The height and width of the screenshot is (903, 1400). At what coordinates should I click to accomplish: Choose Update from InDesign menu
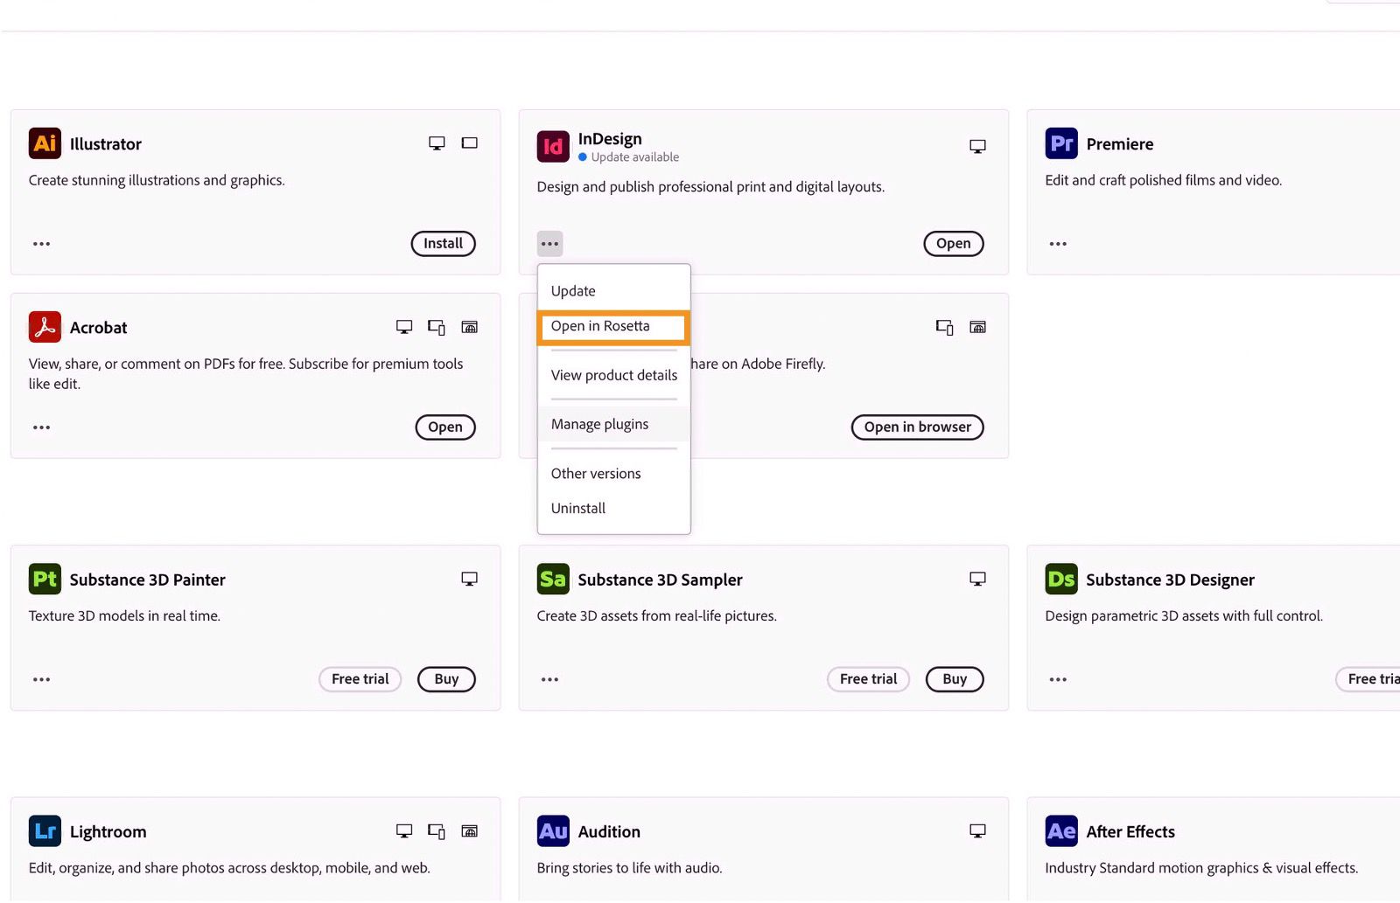[x=613, y=291]
